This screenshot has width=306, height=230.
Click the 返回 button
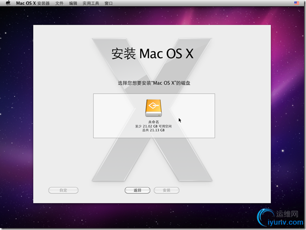[137, 190]
